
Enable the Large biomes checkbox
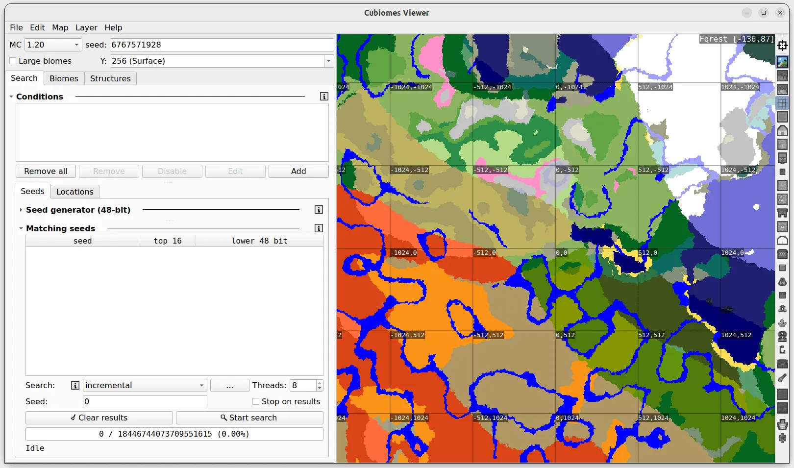pyautogui.click(x=13, y=61)
